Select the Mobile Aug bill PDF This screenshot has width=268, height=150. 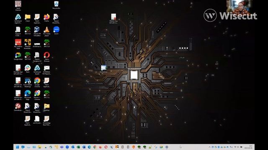[113, 18]
